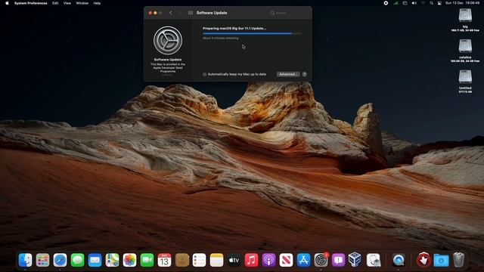Click the minutes remaining status text

[220, 39]
